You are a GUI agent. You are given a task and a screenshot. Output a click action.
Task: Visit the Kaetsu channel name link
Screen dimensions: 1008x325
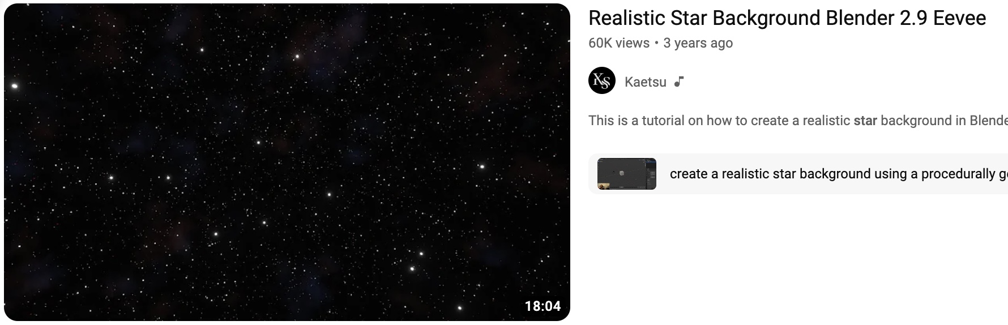645,82
